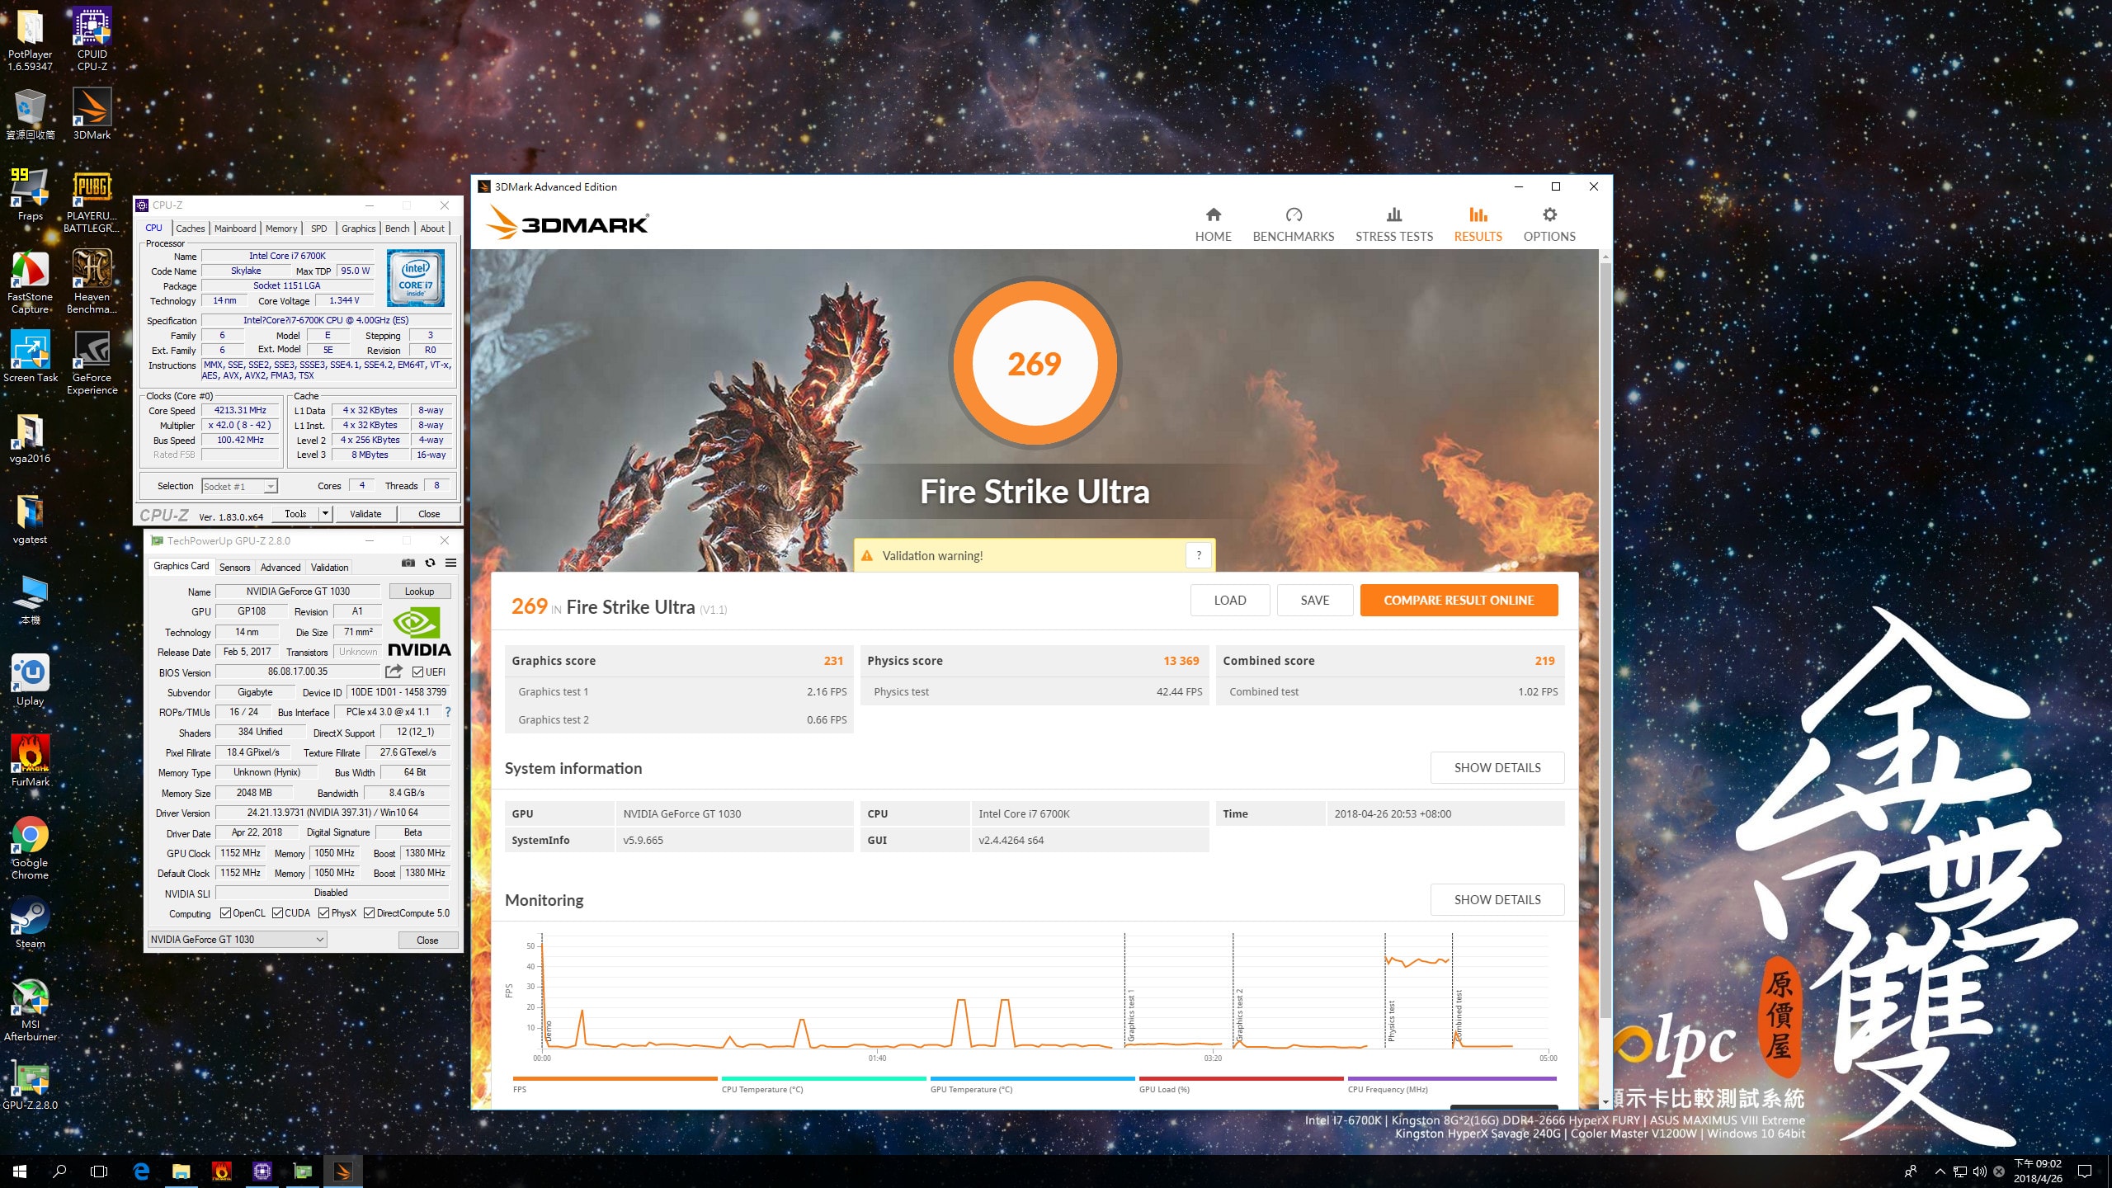Click the LOAD button in 3DMark
2112x1188 pixels.
click(x=1229, y=600)
